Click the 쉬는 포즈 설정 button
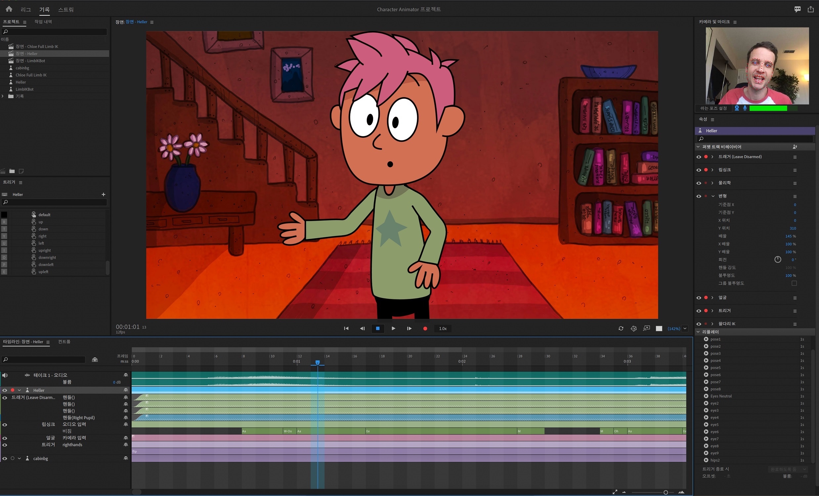Image resolution: width=819 pixels, height=496 pixels. click(x=713, y=108)
